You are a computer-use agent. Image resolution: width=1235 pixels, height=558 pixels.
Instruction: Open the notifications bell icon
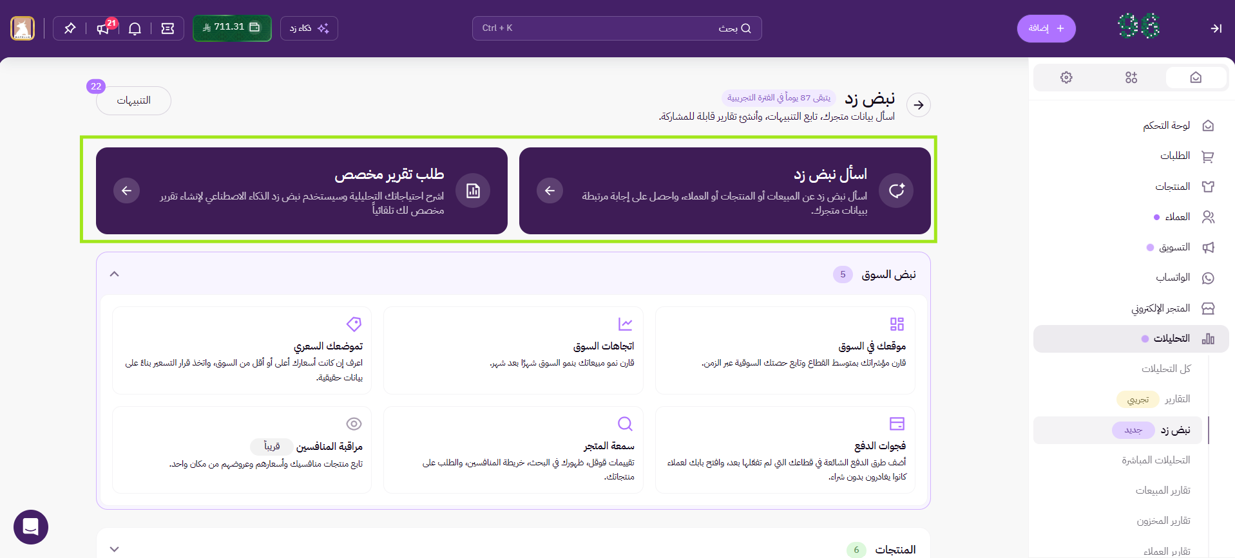pyautogui.click(x=135, y=28)
